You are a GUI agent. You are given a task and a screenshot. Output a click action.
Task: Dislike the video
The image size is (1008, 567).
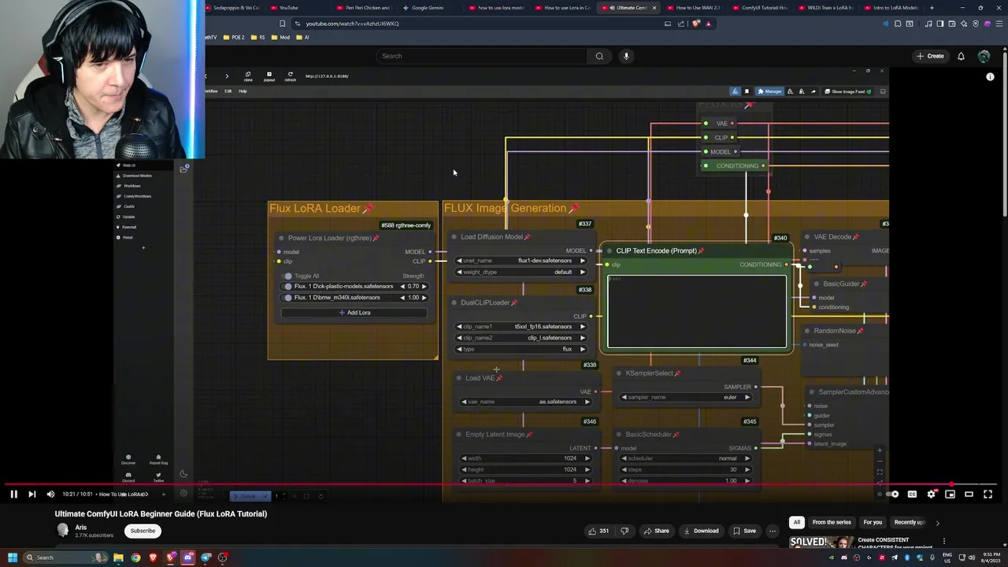click(624, 531)
